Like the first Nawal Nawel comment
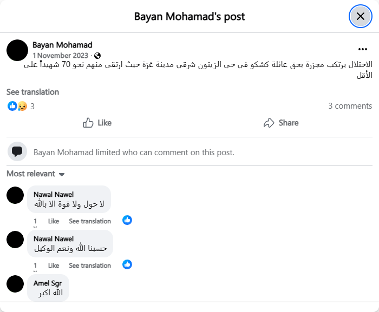Viewport: 379px width, 312px height. click(x=54, y=221)
